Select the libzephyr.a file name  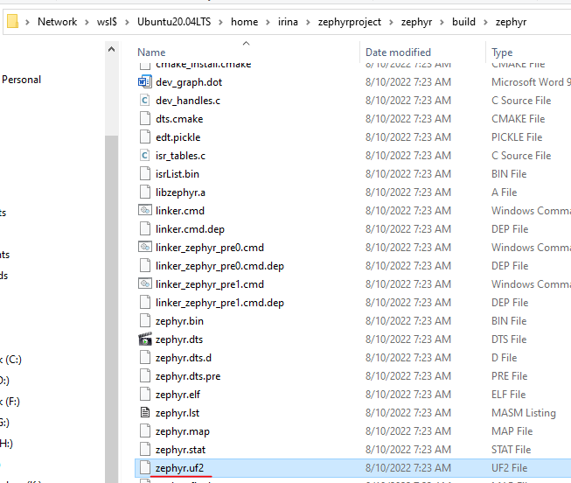pyautogui.click(x=180, y=192)
